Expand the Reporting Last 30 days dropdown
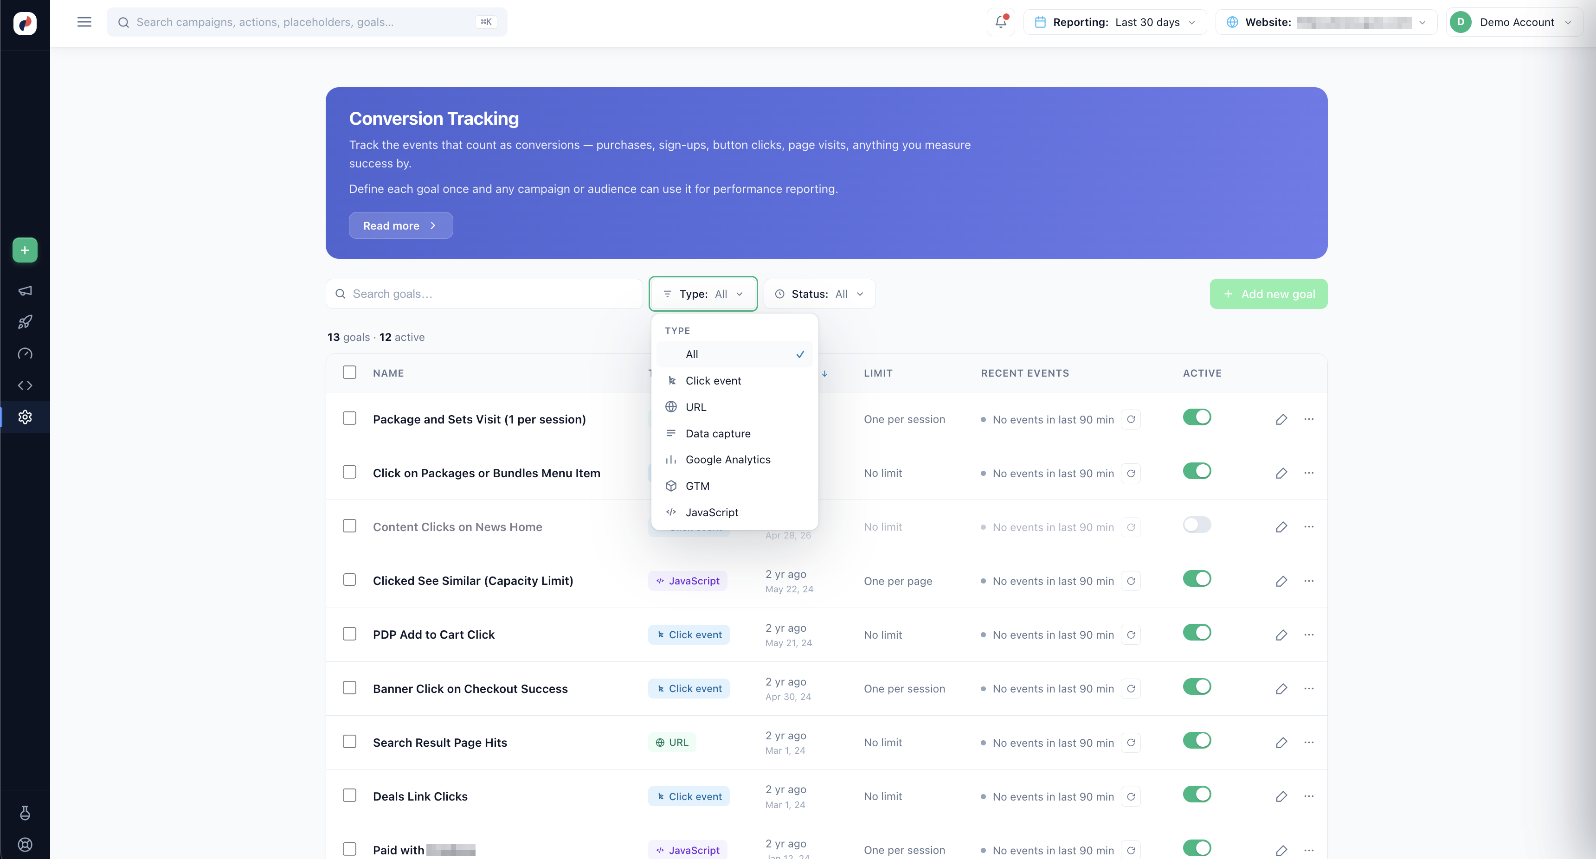 click(1114, 22)
